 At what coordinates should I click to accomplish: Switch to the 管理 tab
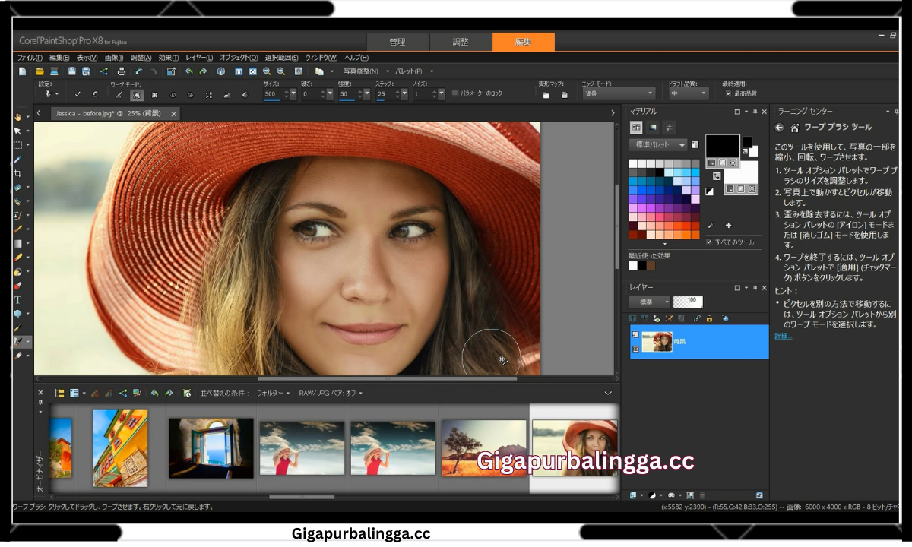397,43
